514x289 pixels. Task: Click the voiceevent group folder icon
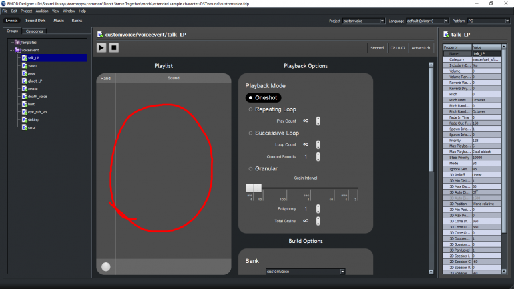click(x=18, y=50)
